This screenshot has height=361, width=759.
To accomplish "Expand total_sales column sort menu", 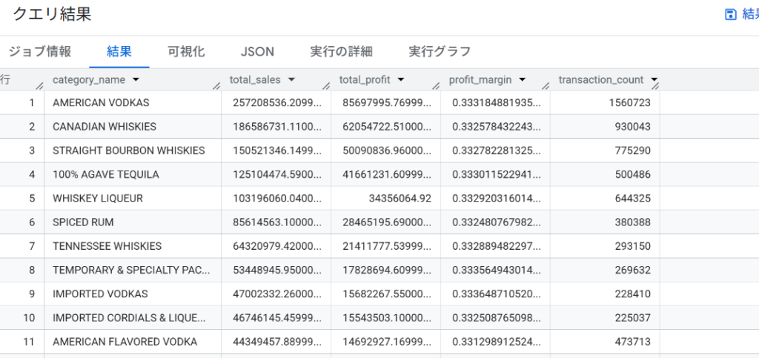I will coord(291,79).
